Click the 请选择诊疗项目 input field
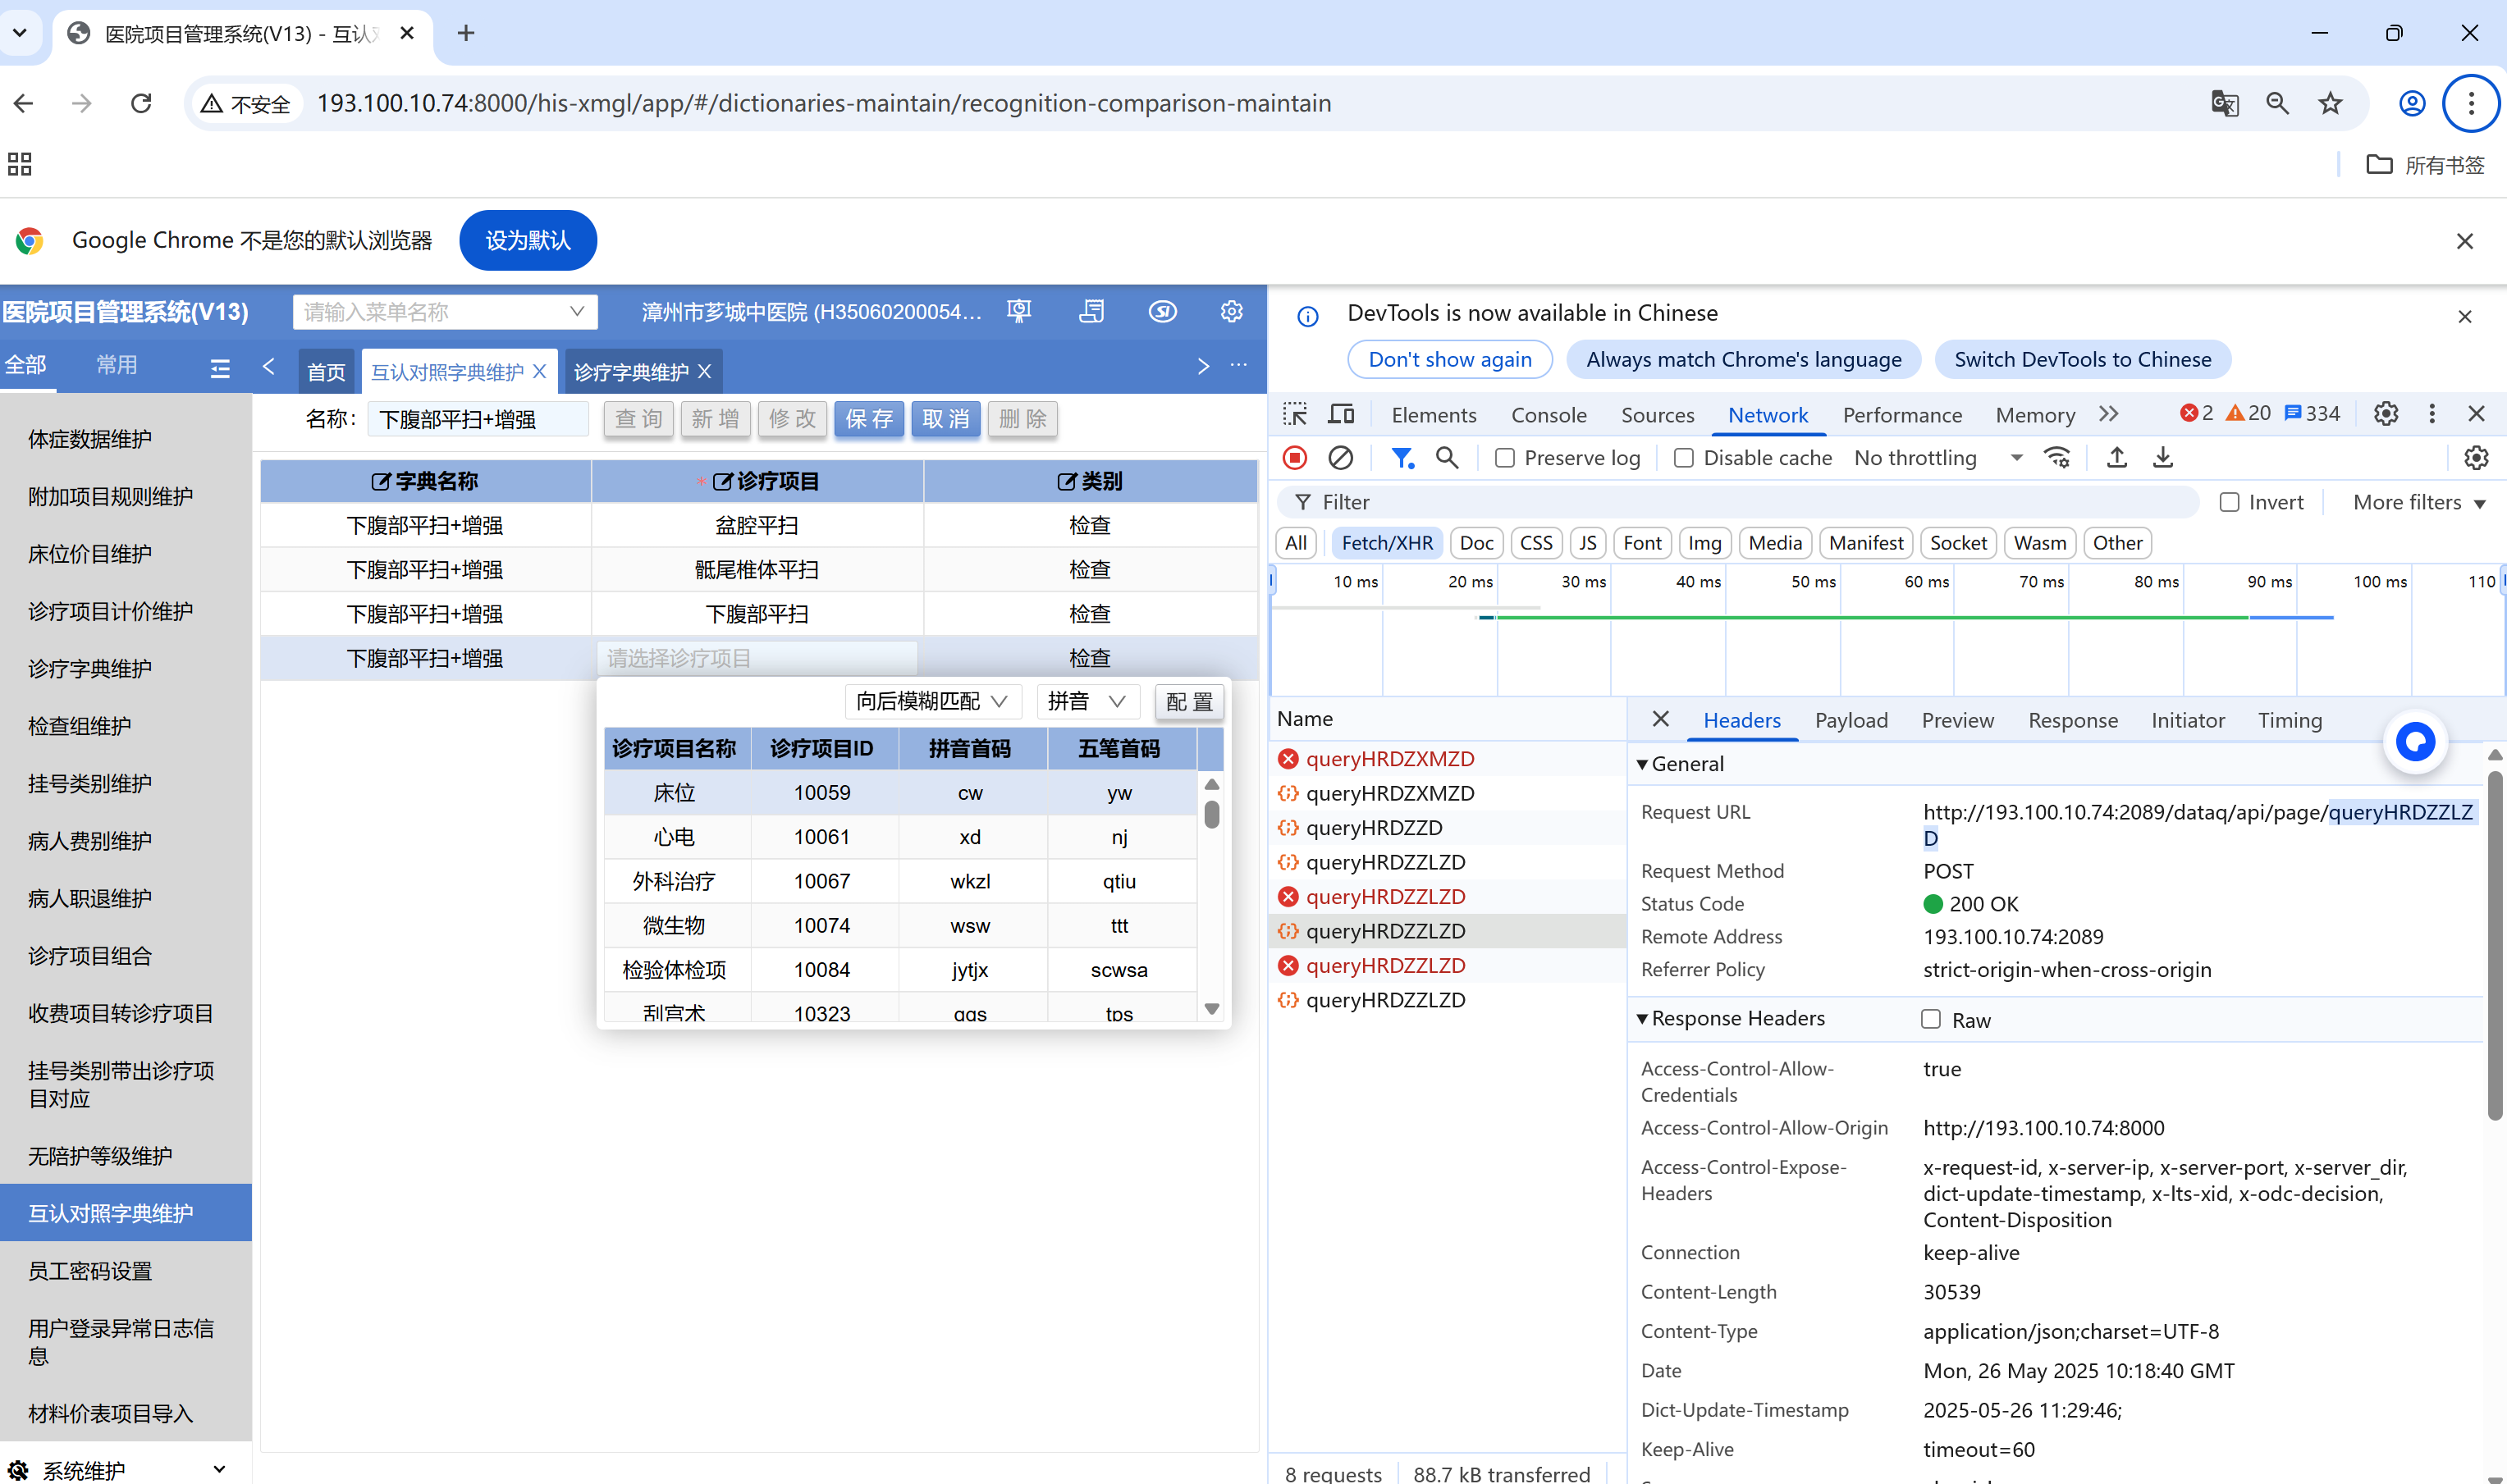The width and height of the screenshot is (2507, 1484). click(x=755, y=658)
